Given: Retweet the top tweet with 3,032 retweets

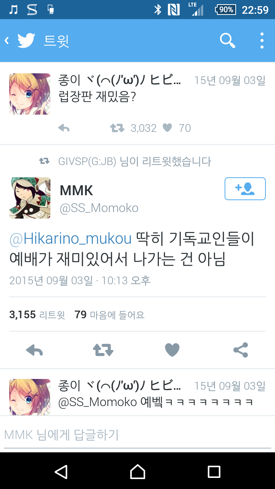Looking at the screenshot, I should 117,128.
